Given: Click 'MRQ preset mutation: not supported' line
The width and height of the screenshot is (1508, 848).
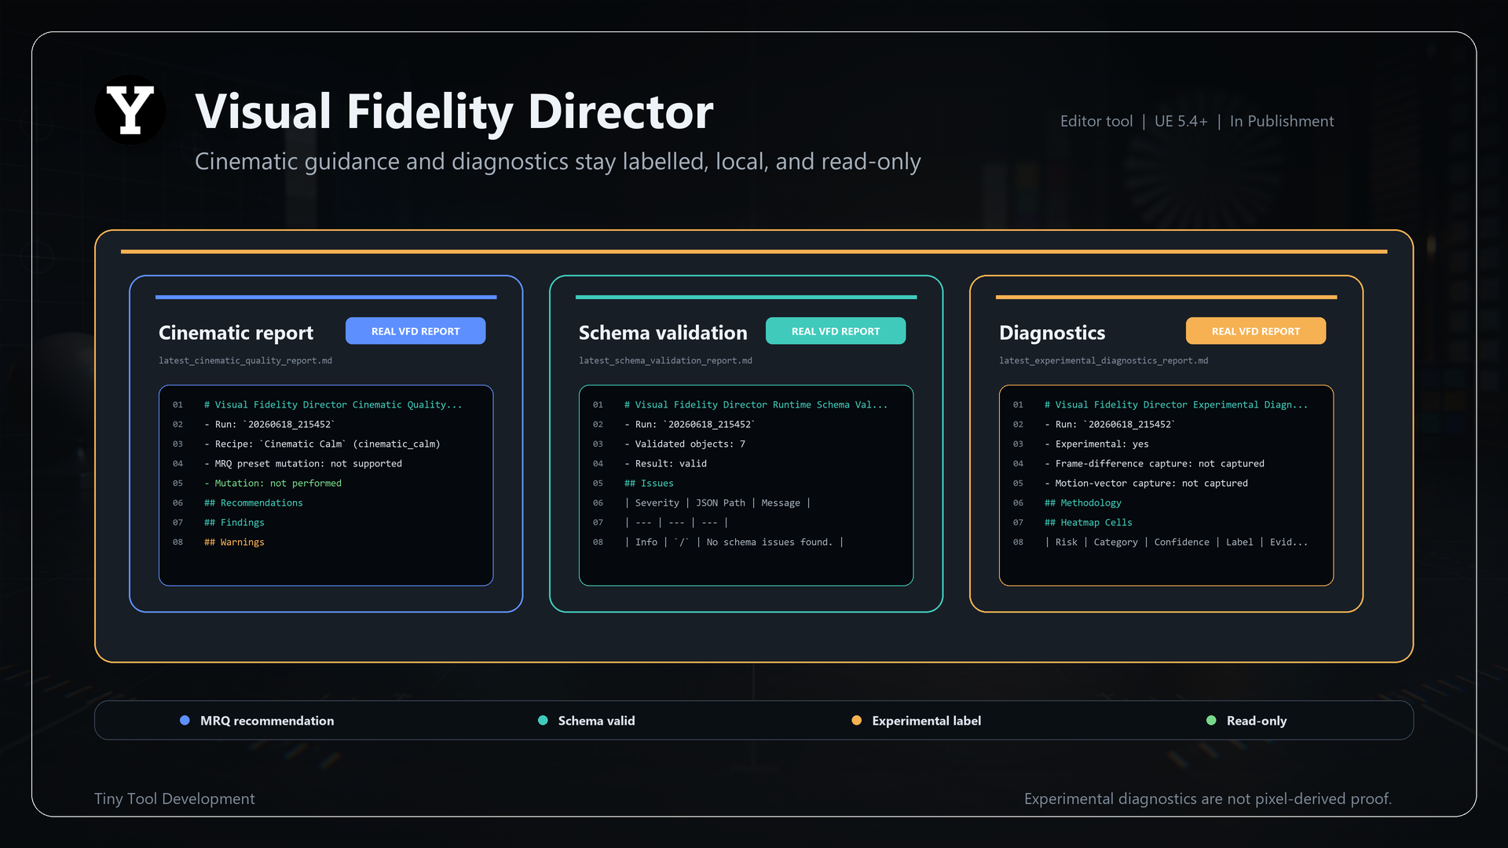Looking at the screenshot, I should [x=303, y=464].
